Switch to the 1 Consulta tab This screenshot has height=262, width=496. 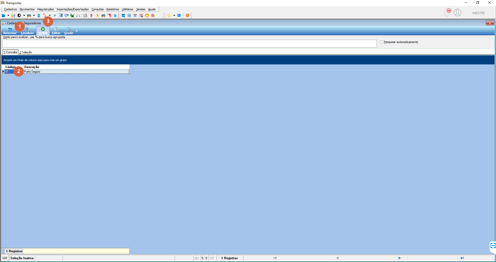(10, 52)
